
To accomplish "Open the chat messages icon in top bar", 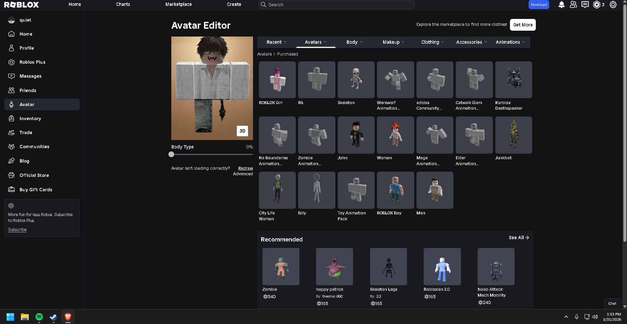I will (585, 5).
